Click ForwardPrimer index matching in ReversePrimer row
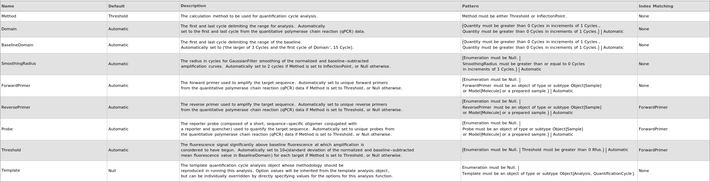This screenshot has height=182, width=710. pyautogui.click(x=653, y=107)
